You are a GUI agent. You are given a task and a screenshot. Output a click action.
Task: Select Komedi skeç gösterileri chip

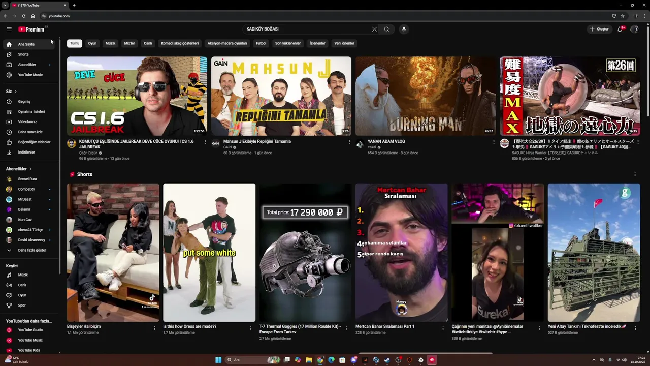(x=180, y=43)
